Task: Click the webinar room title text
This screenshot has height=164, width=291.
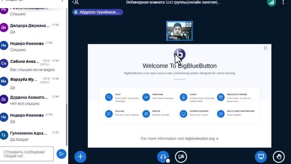Action: pos(173,2)
